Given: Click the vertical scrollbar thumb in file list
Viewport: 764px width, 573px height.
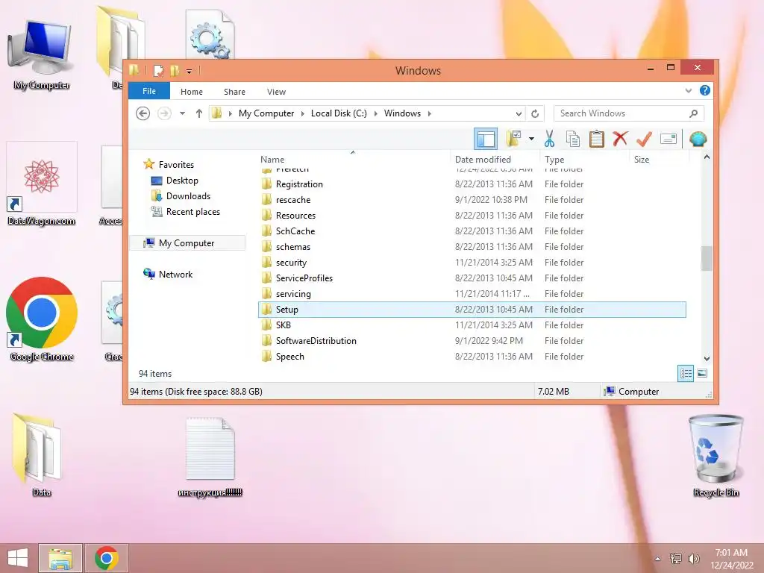Looking at the screenshot, I should (707, 258).
